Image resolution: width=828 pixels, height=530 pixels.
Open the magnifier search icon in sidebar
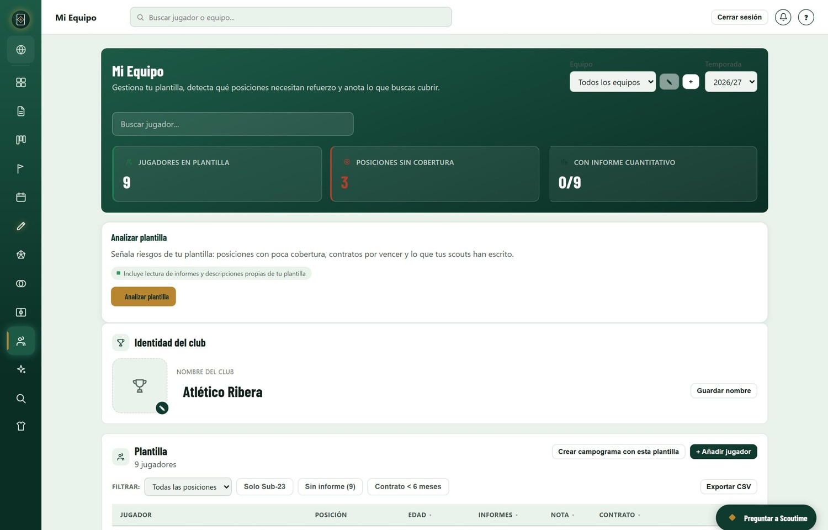[x=21, y=398]
